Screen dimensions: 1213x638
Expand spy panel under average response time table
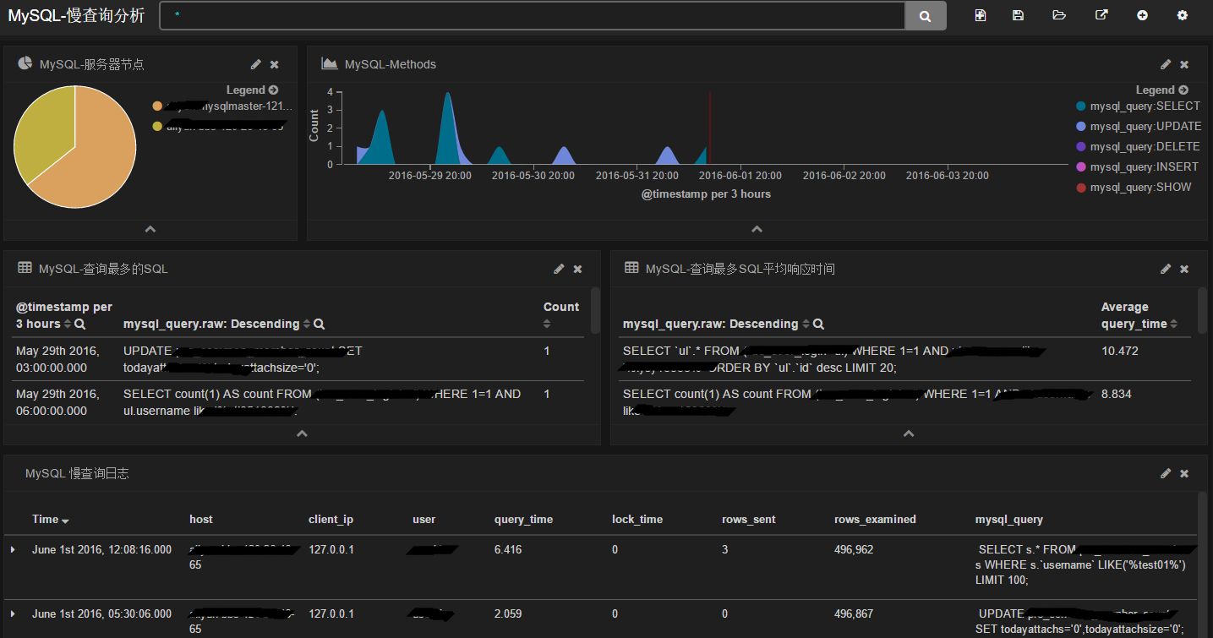910,434
